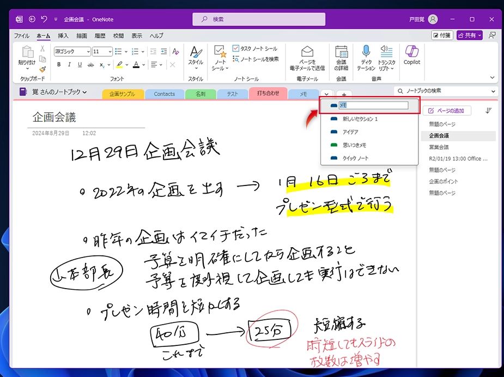Select the Format Painter brush
This screenshot has width=504, height=377.
(42, 69)
